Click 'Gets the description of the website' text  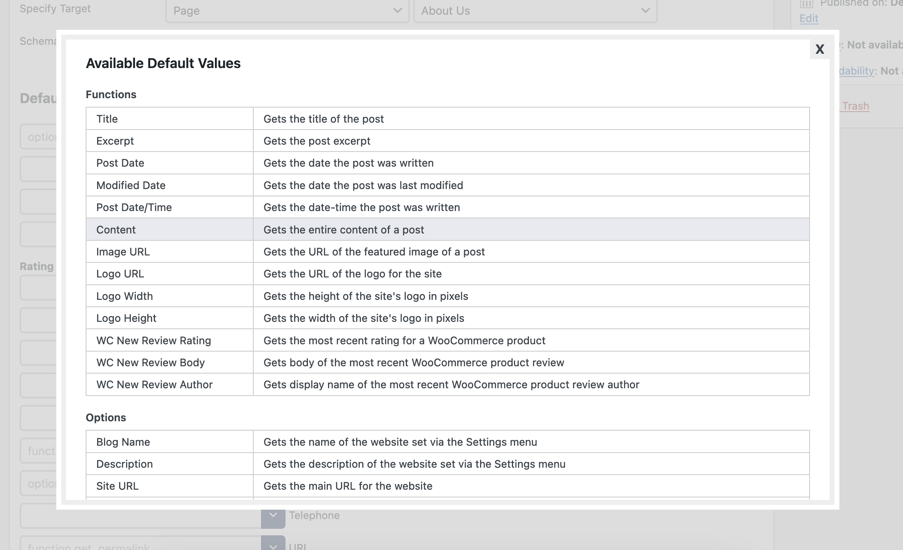(x=414, y=464)
